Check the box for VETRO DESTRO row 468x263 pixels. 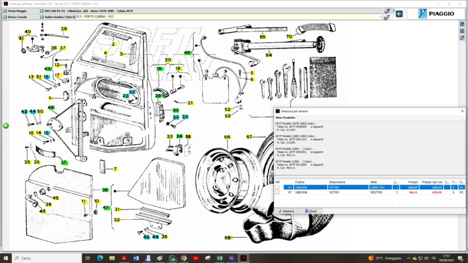(x=277, y=192)
